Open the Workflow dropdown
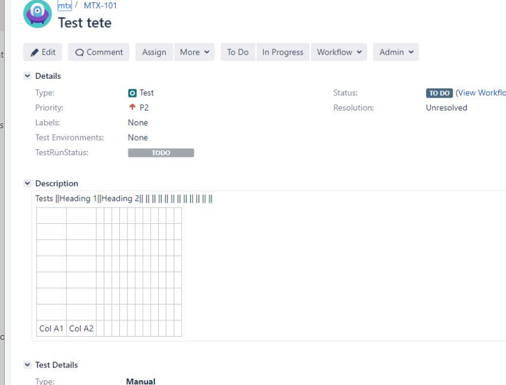506x385 pixels. click(339, 52)
